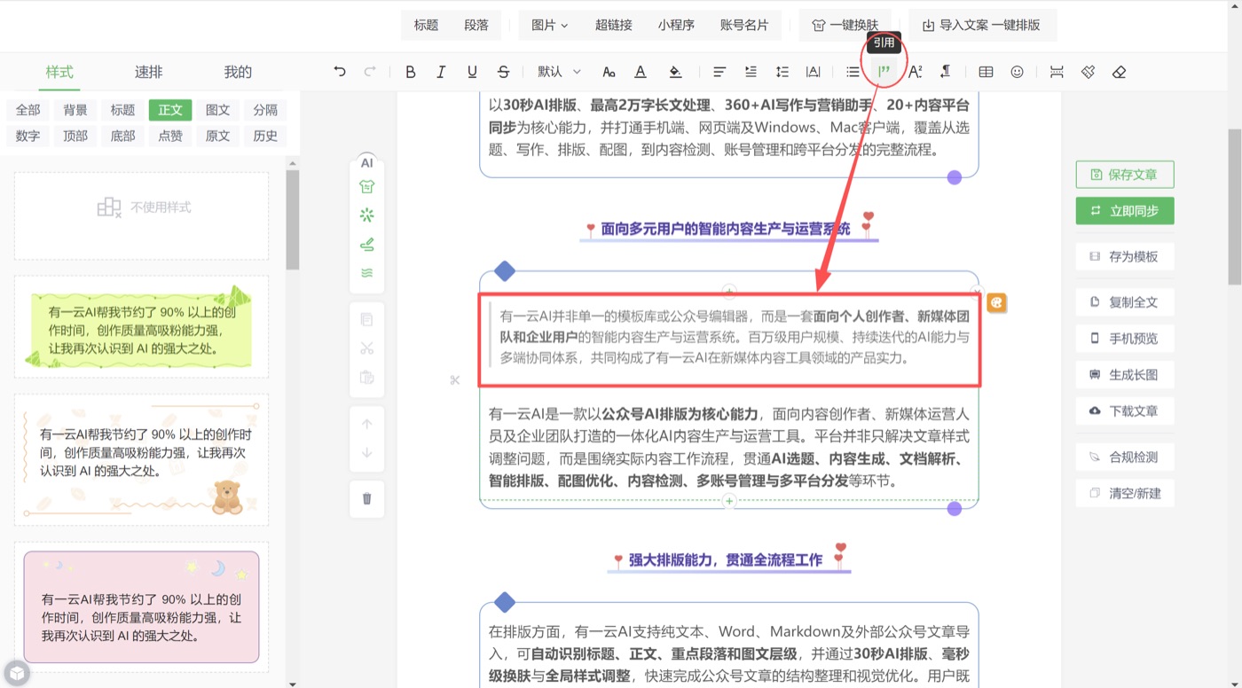This screenshot has width=1242, height=688.
Task: Insert a table
Action: [x=986, y=72]
